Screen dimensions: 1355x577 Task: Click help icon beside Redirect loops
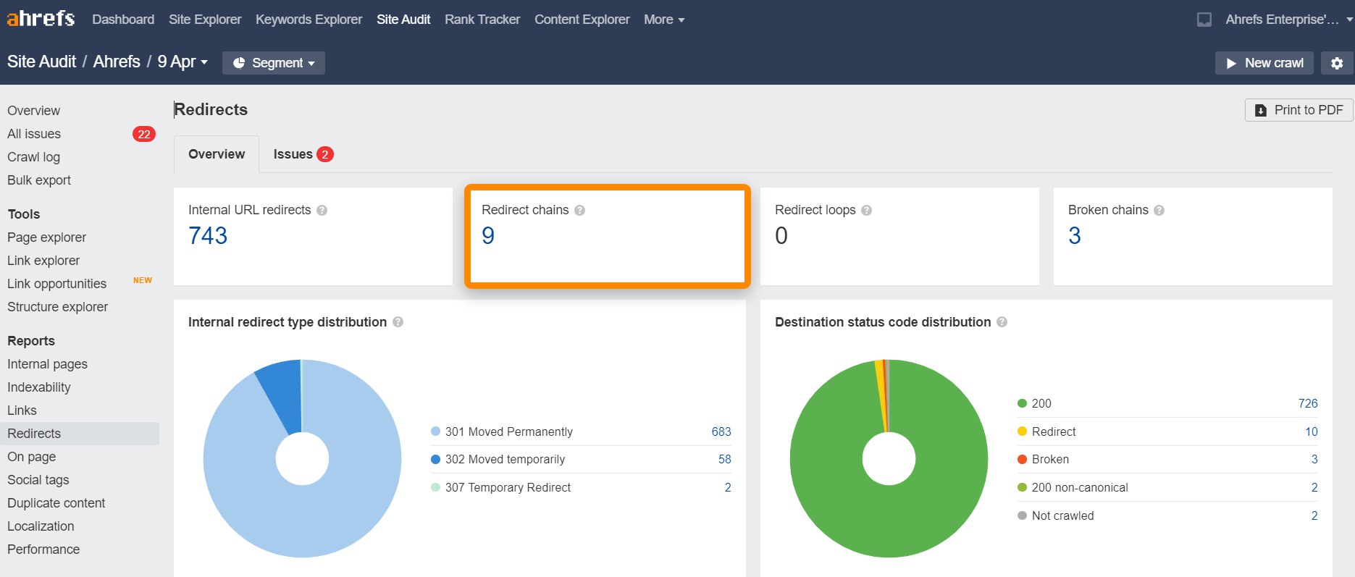click(x=866, y=211)
